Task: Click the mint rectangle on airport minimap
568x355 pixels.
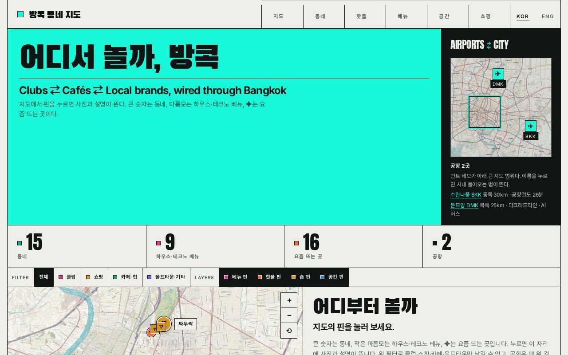Action: tap(485, 112)
